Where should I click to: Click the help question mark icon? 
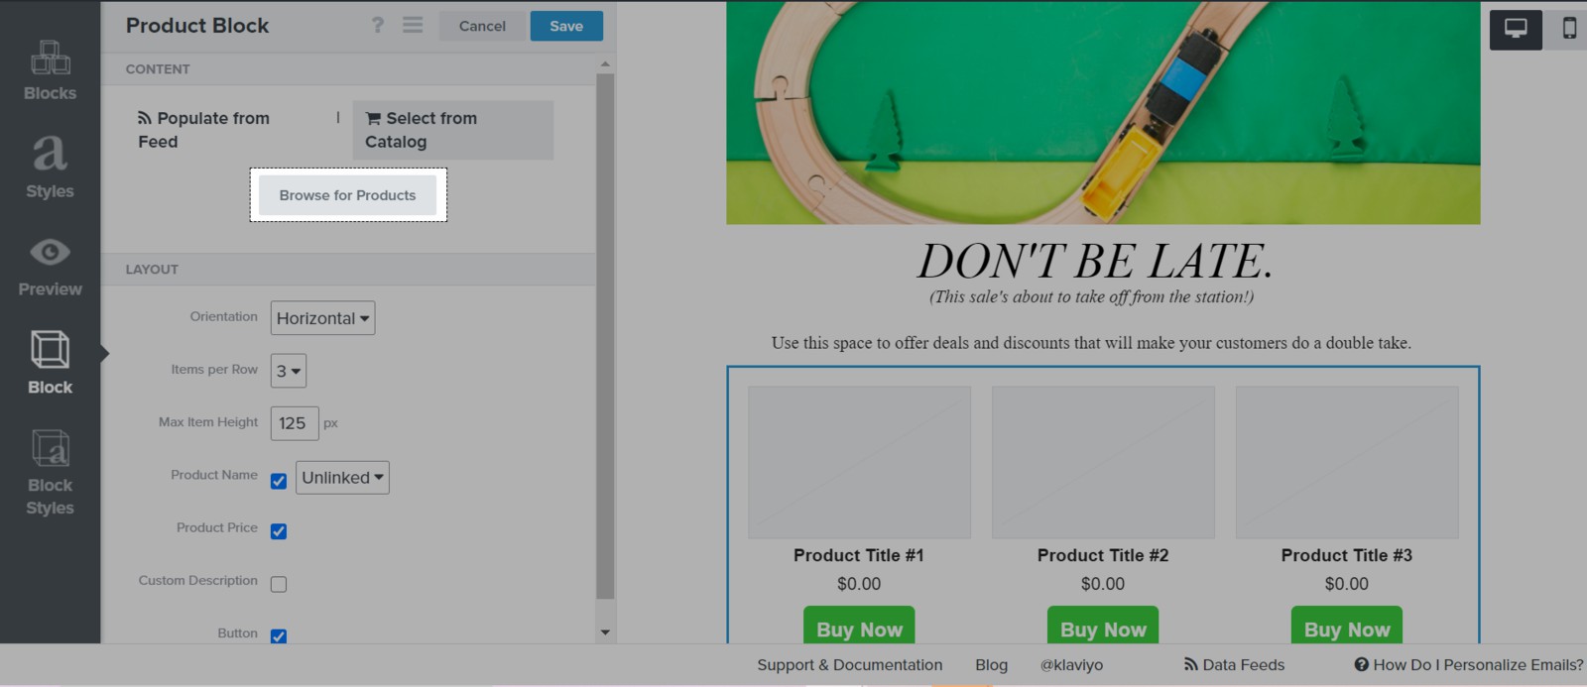pyautogui.click(x=378, y=26)
